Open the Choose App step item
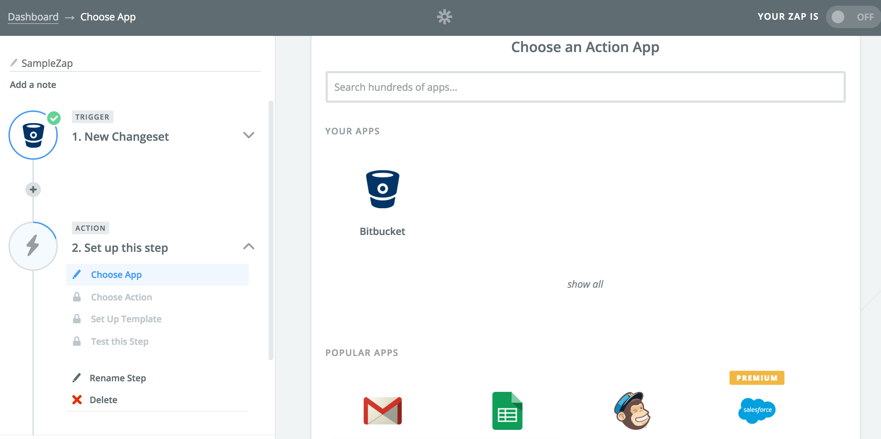This screenshot has height=439, width=881. [158, 275]
